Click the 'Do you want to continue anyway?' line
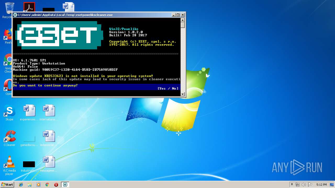 pos(45,85)
